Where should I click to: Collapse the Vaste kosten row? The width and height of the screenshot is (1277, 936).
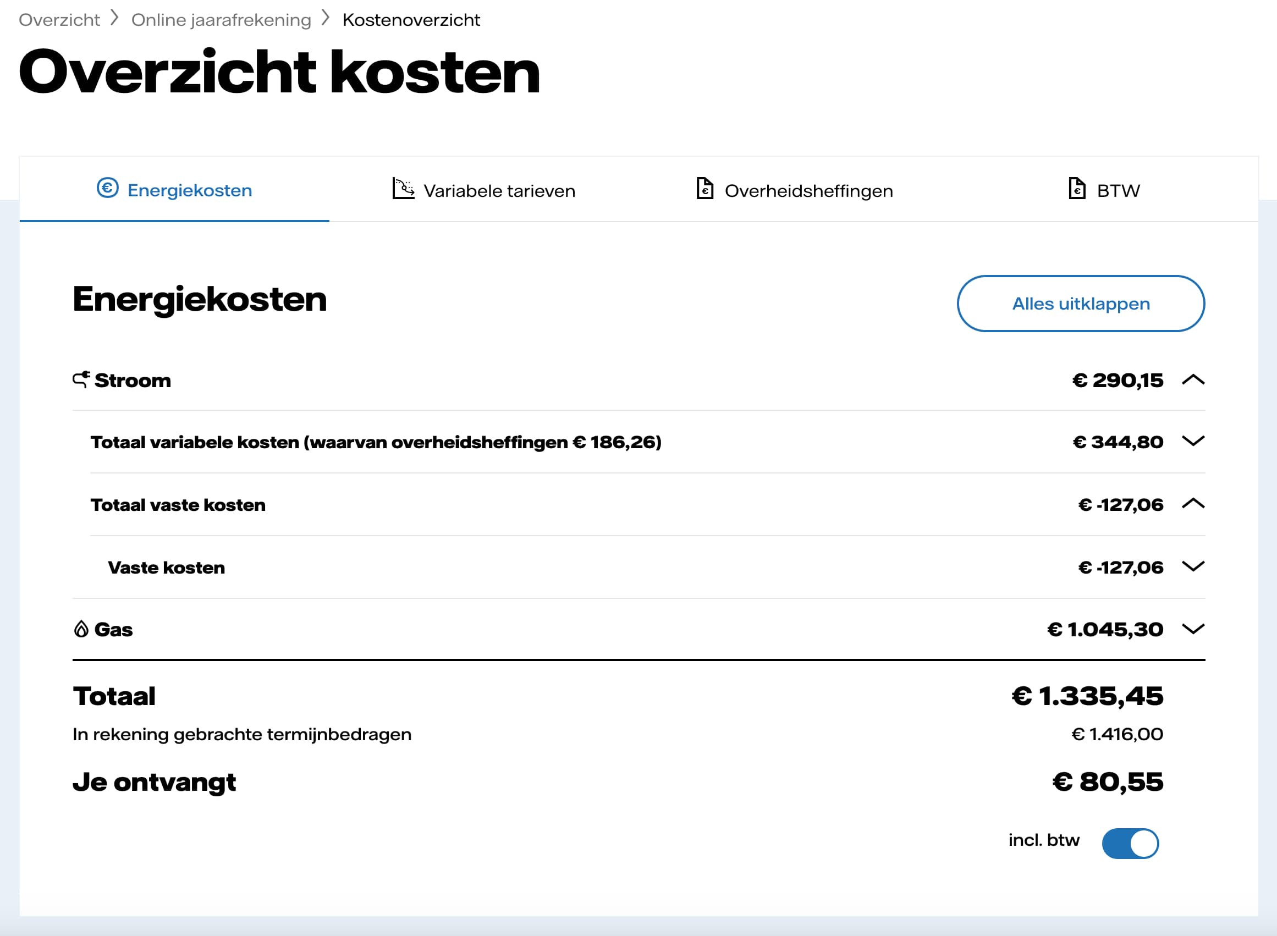[x=1194, y=566]
